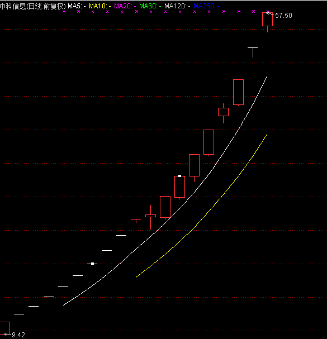The height and width of the screenshot is (339, 327).
Task: Select the partial red candle beside 9.42
Action: 5,328
